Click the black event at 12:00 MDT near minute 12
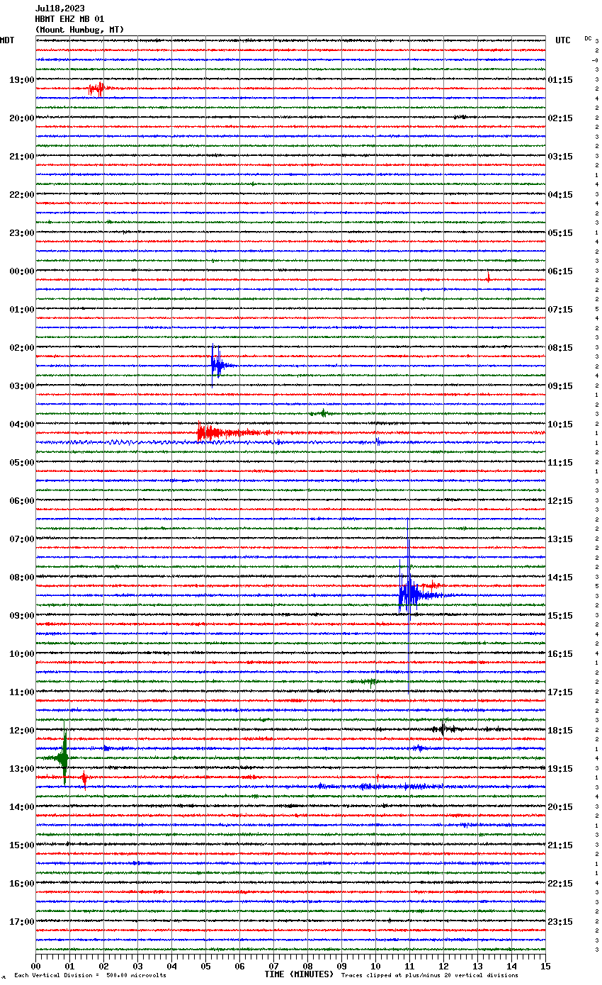Screen dimensions: 602x985 click(443, 728)
